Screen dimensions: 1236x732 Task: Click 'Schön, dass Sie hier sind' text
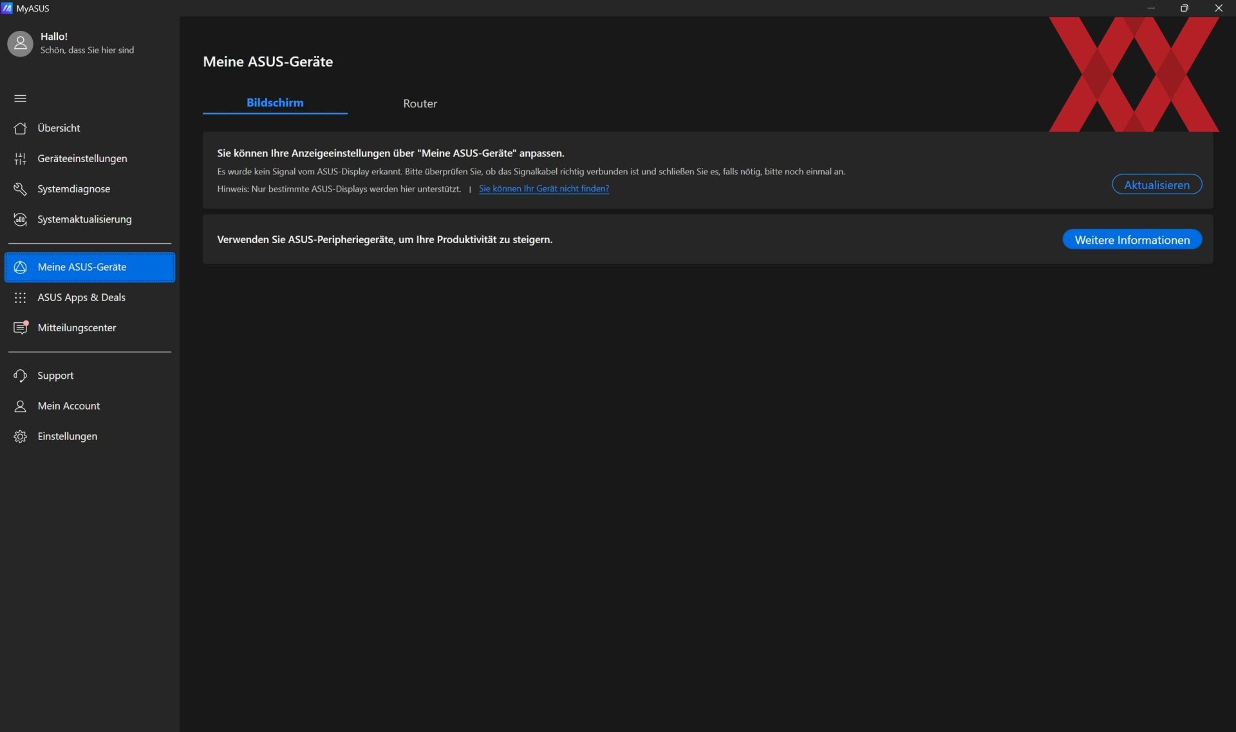tap(87, 50)
